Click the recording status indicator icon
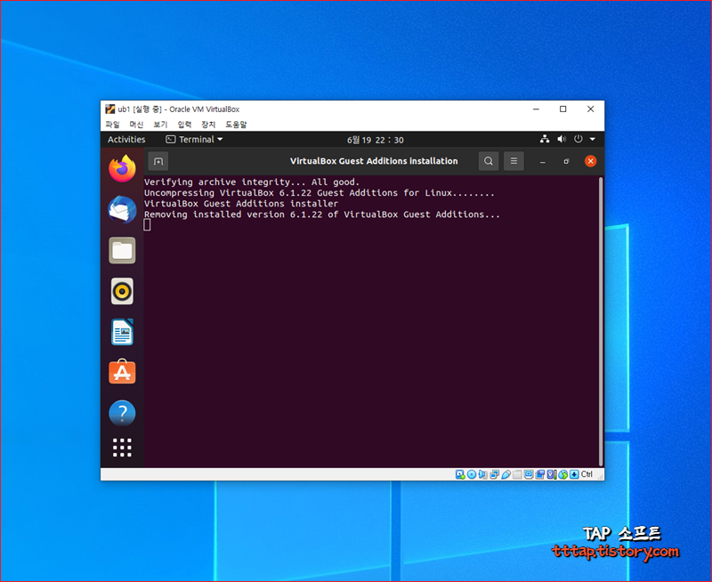This screenshot has height=582, width=712. pos(540,474)
